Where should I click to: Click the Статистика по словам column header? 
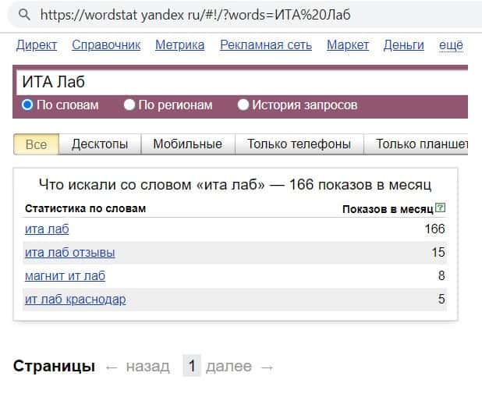[x=85, y=208]
